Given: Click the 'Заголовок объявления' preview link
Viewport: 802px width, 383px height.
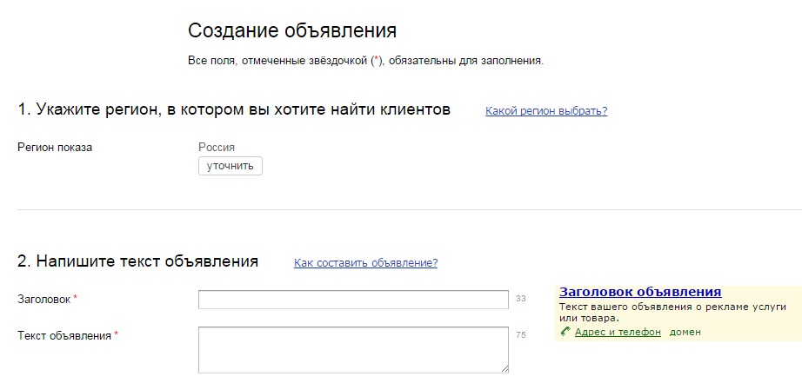Looking at the screenshot, I should click(640, 292).
